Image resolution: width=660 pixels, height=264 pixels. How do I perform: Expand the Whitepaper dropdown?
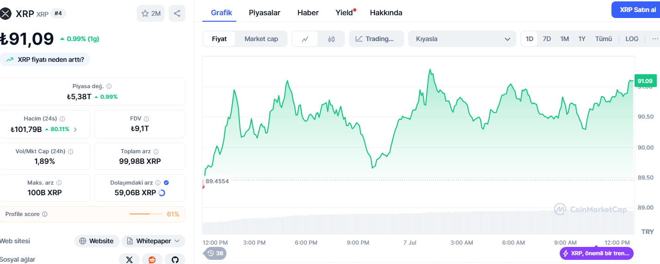[153, 241]
